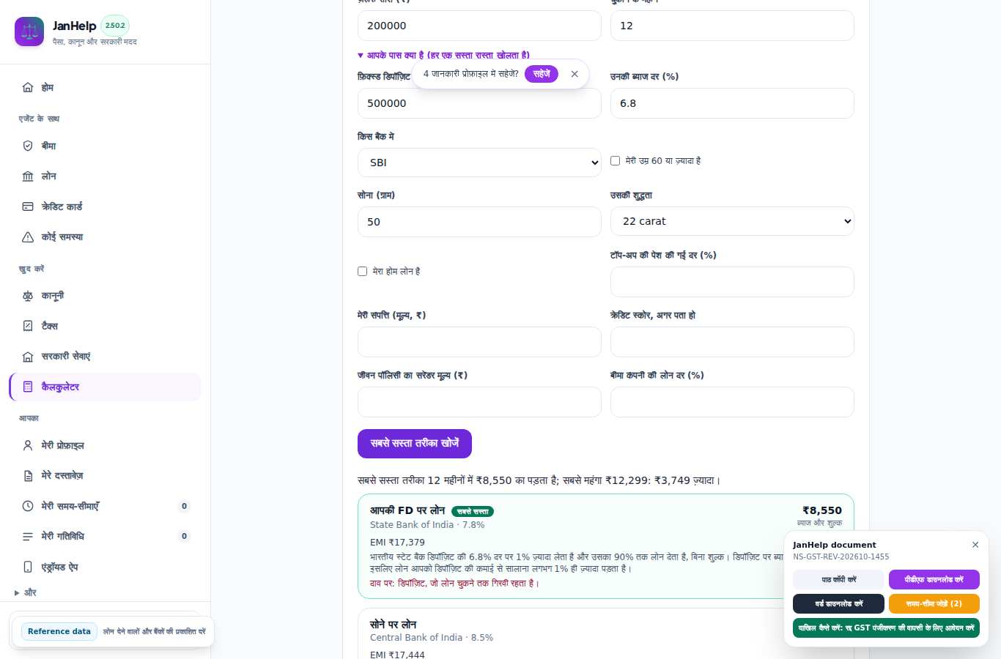Click the green GST filing guidance button
Image resolution: width=1001 pixels, height=659 pixels.
click(x=886, y=628)
